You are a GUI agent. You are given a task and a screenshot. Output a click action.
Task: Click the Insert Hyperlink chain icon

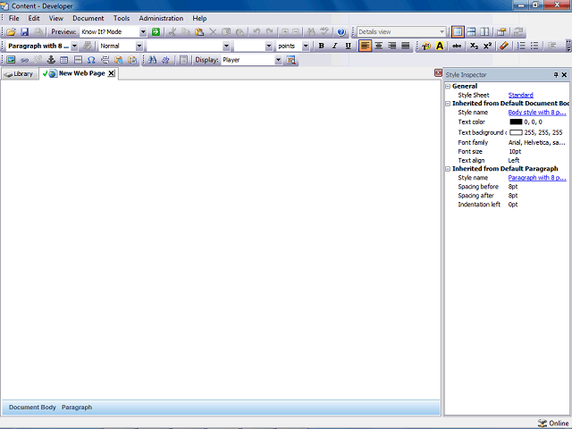[x=24, y=60]
